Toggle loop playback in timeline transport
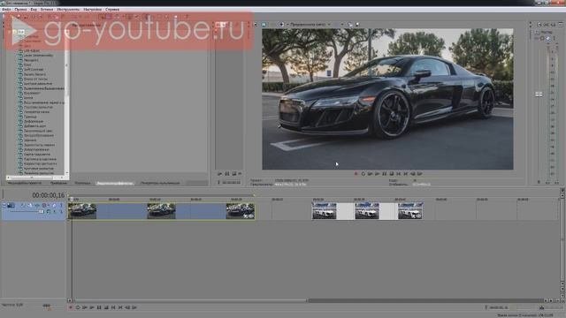Image resolution: width=566 pixels, height=318 pixels. 78,307
